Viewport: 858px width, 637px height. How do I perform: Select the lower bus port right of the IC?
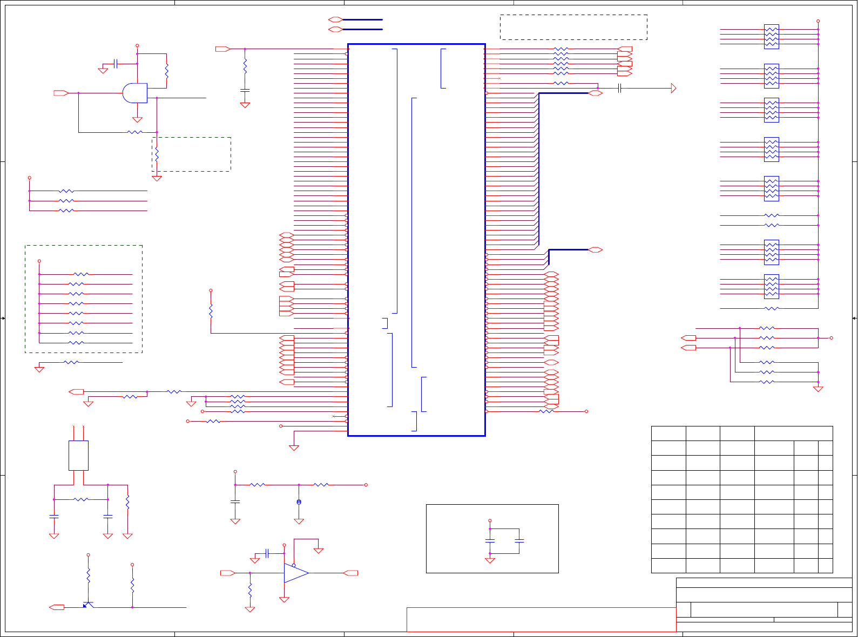(595, 249)
